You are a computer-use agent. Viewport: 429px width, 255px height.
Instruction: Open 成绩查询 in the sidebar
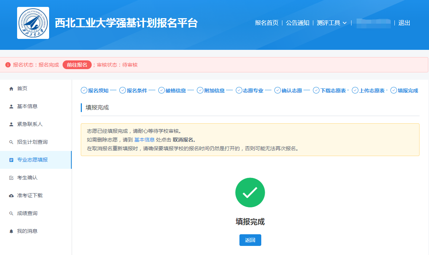[27, 214]
